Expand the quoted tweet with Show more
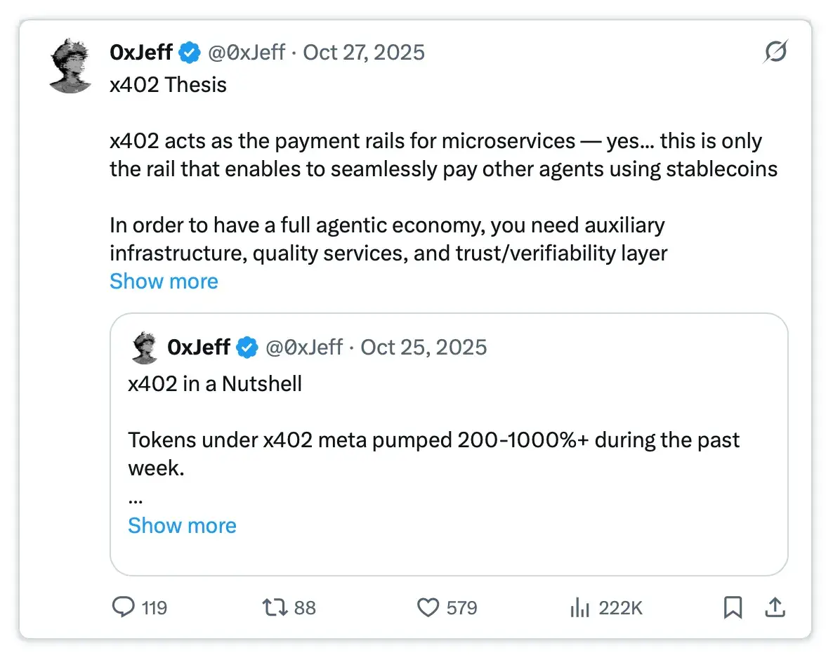The height and width of the screenshot is (660, 833). click(x=182, y=525)
